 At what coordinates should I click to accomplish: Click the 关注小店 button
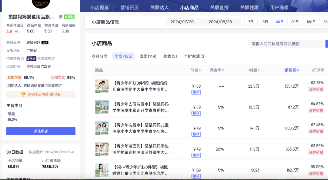point(41,131)
